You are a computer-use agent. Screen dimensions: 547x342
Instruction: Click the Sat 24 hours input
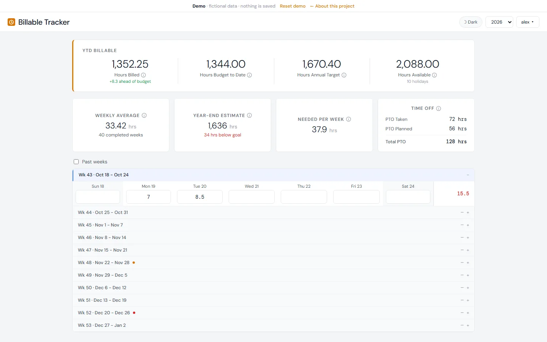point(408,197)
